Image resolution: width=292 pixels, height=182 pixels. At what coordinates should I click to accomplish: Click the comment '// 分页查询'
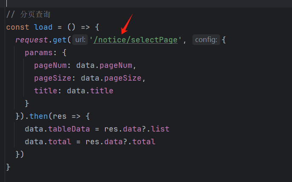pos(28,14)
